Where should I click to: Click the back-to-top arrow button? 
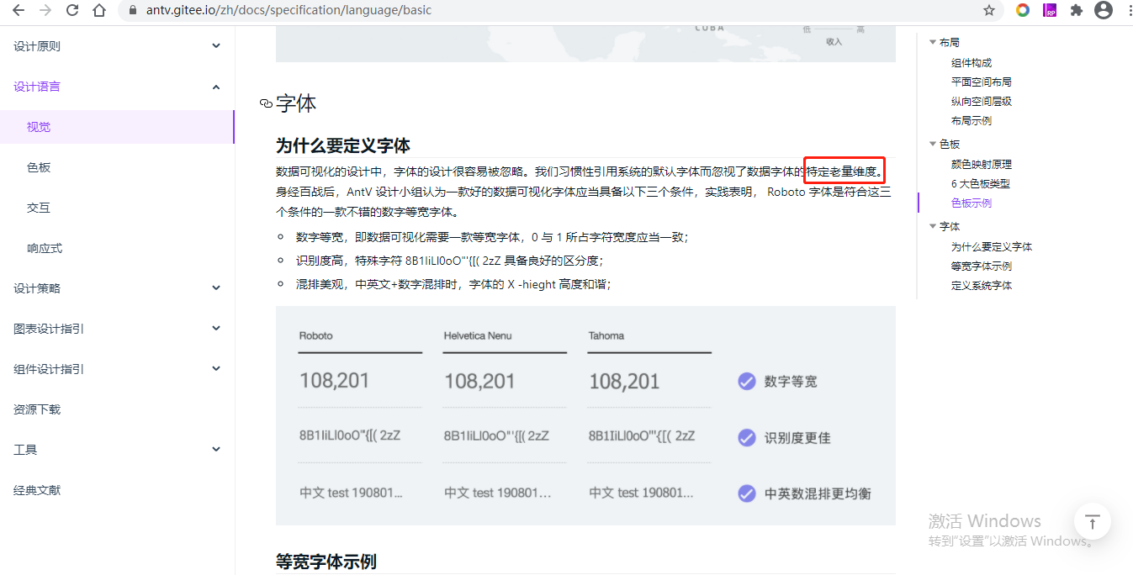pos(1092,521)
